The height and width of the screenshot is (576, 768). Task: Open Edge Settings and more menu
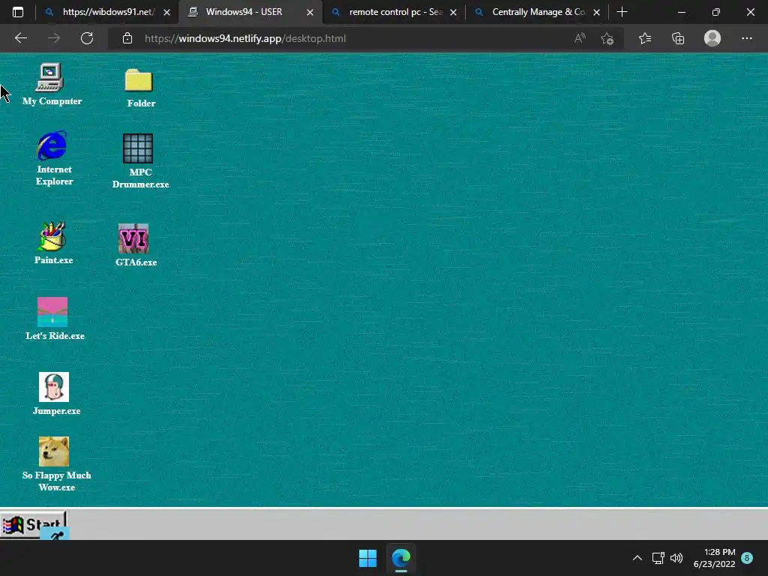746,38
